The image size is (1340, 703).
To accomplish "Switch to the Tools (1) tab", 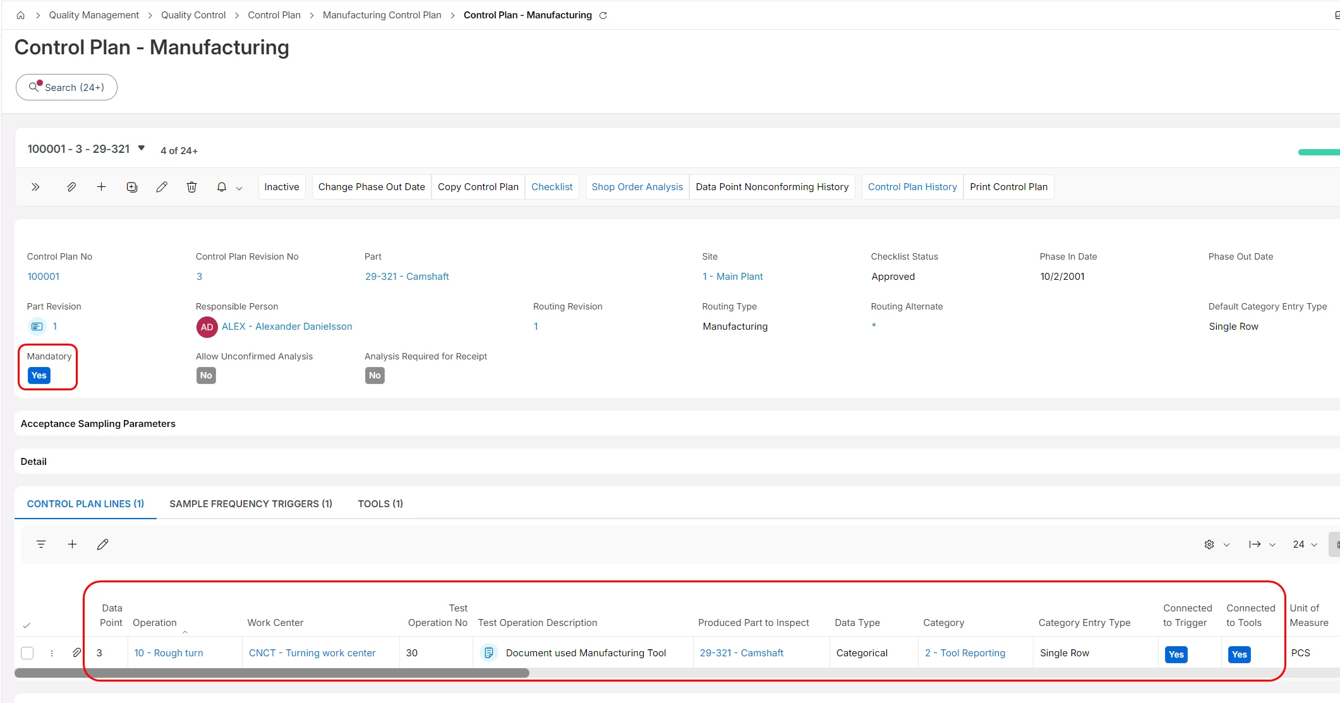I will point(380,504).
